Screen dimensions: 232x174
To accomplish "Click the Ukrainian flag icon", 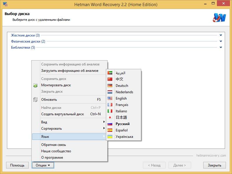I will click(110, 136).
